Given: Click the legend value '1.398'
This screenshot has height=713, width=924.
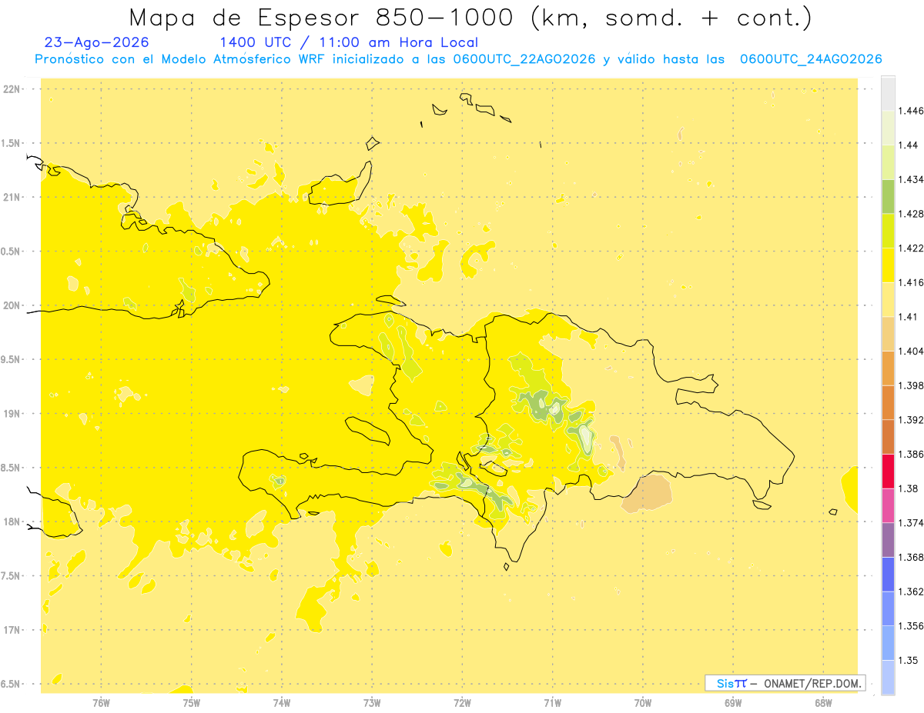Looking at the screenshot, I should click(911, 385).
